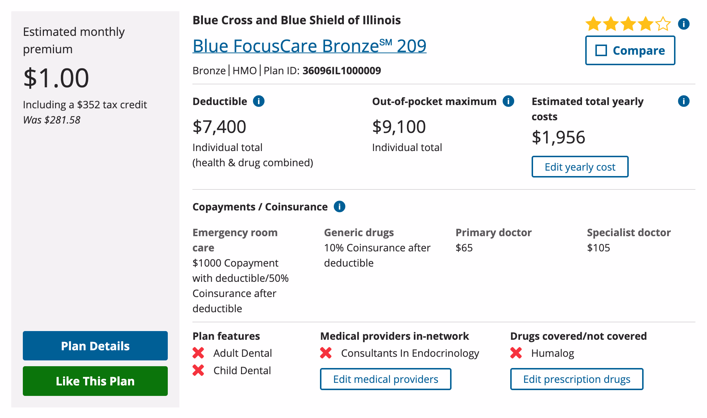The height and width of the screenshot is (418, 707).
Task: Click the Plan Details button
Action: click(95, 346)
